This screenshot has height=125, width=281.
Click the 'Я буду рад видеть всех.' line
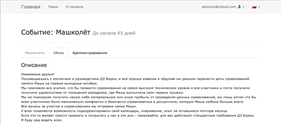pos(42,120)
